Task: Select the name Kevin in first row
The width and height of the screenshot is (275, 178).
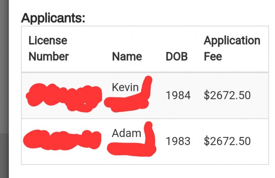Action: tap(125, 87)
